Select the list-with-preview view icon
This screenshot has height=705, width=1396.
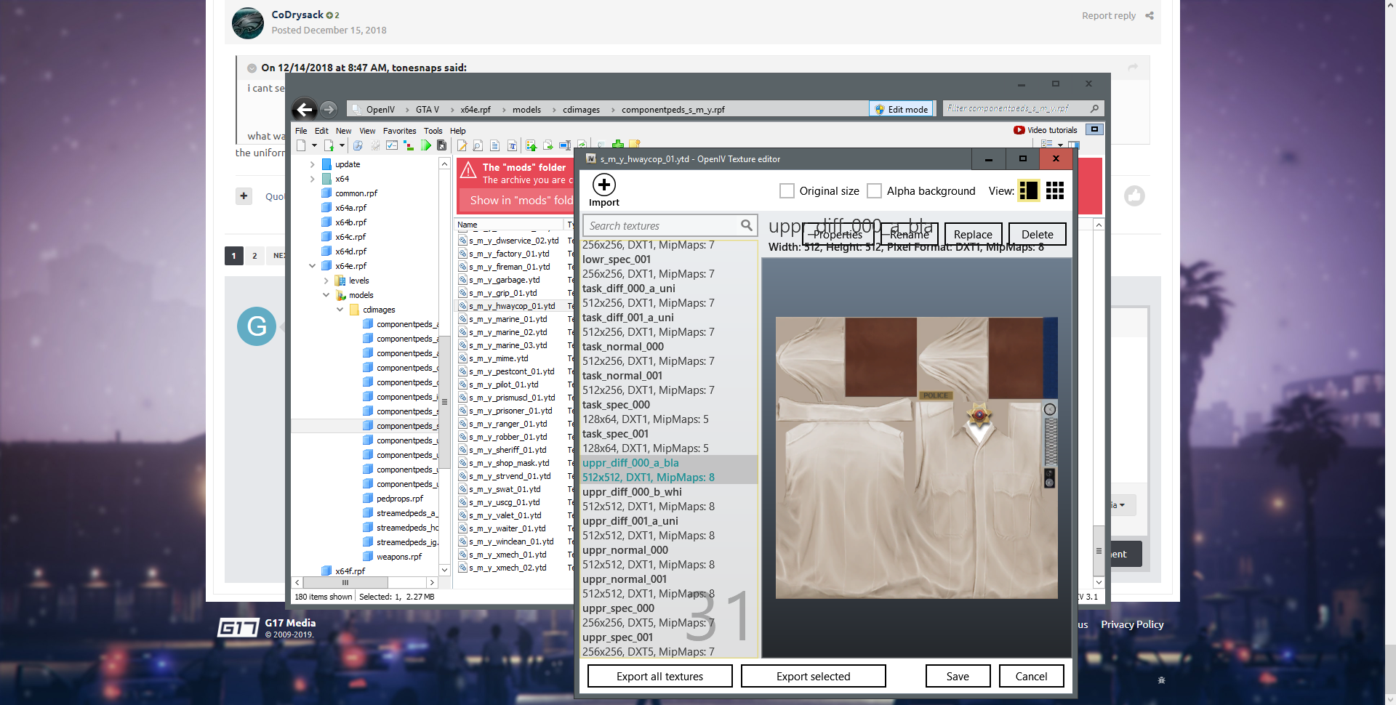pyautogui.click(x=1028, y=190)
